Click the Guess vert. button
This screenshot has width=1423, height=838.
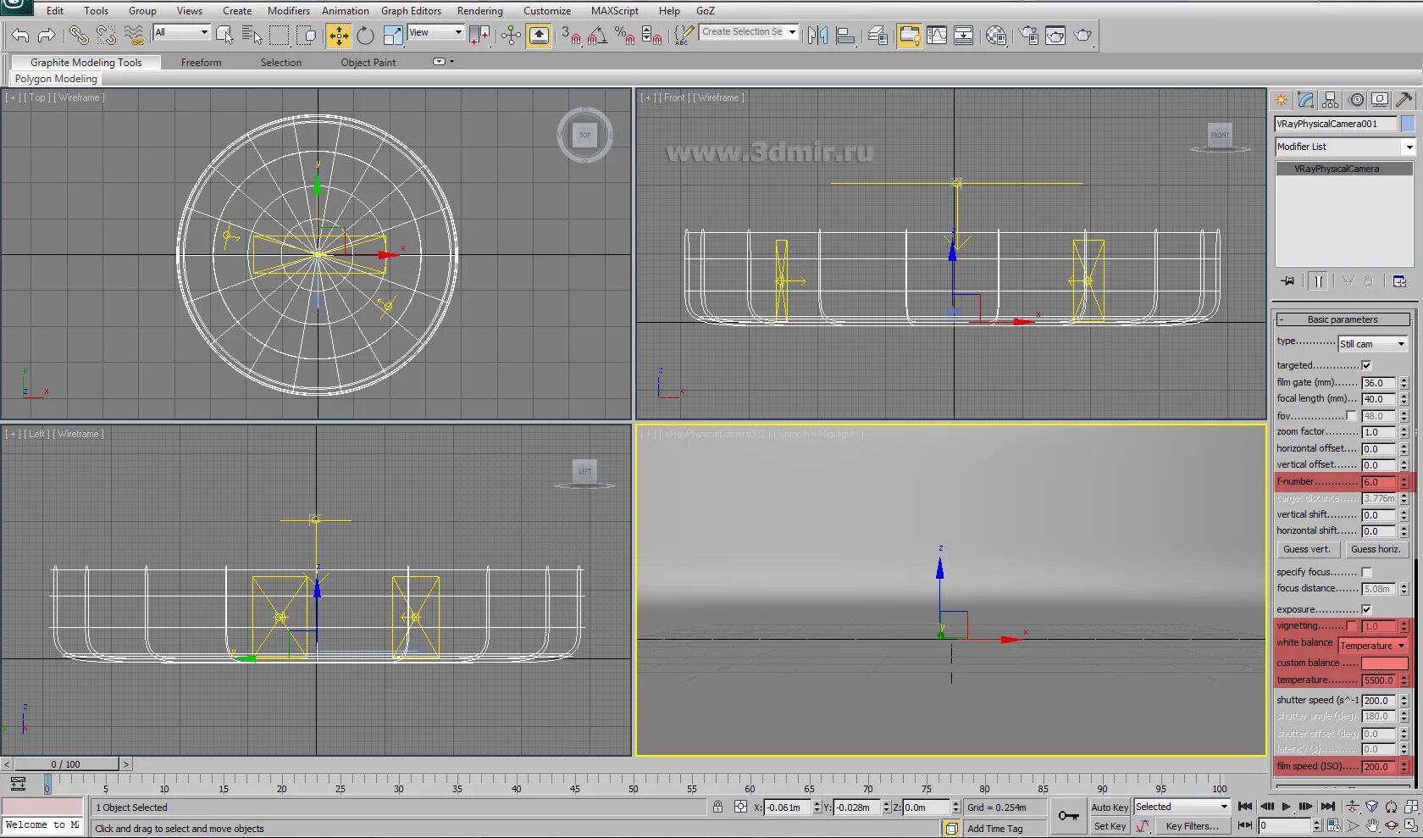click(1307, 549)
